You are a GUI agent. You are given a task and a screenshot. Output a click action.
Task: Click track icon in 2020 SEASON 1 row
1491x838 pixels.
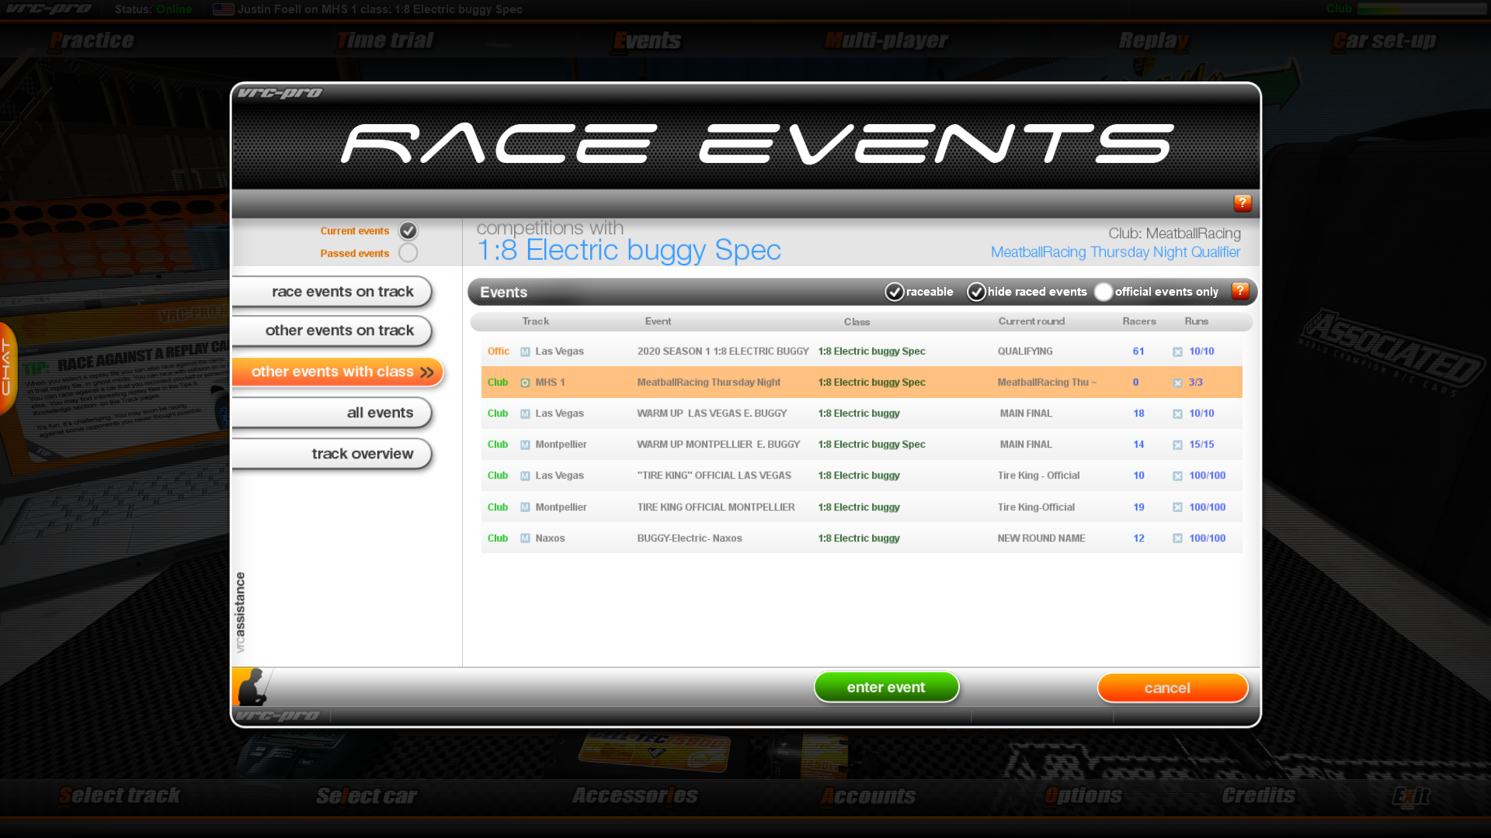click(525, 351)
